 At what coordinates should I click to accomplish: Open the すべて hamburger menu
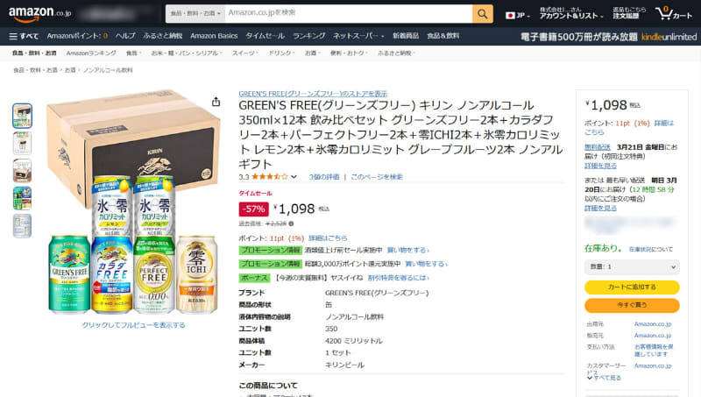point(25,36)
